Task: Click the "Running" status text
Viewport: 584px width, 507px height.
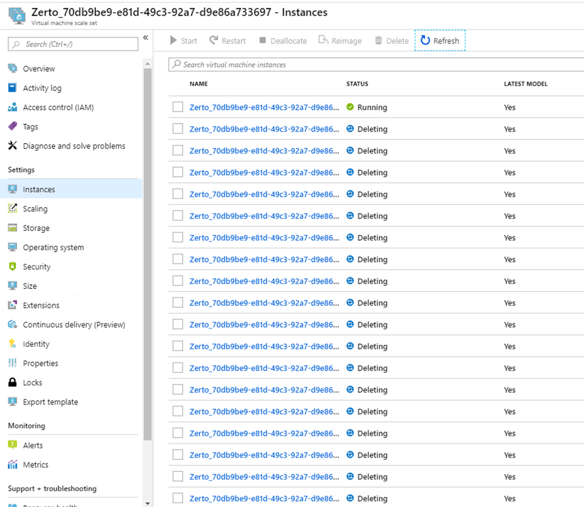Action: [x=372, y=108]
